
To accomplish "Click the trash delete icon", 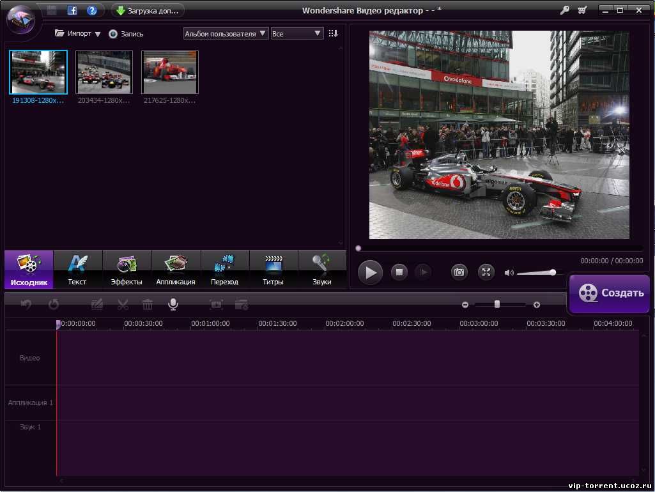I will [148, 305].
